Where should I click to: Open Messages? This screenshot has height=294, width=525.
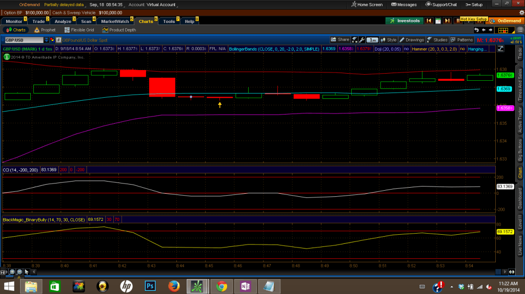pyautogui.click(x=404, y=5)
